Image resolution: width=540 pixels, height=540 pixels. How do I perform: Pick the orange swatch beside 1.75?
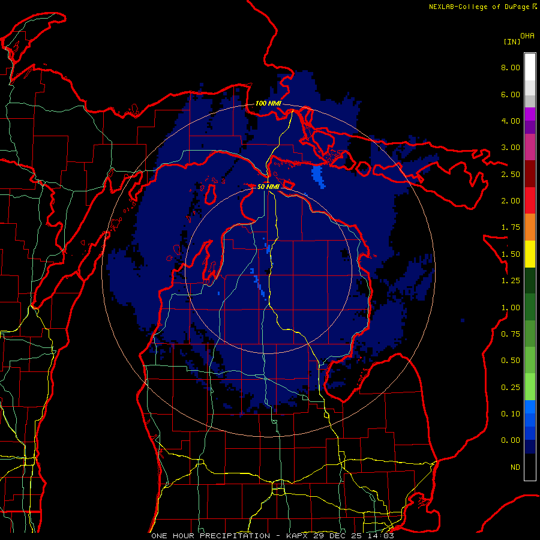(530, 227)
